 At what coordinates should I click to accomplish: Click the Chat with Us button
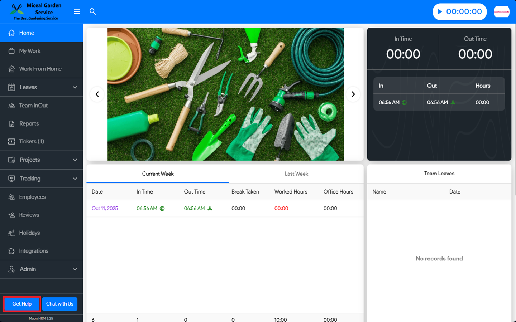[59, 304]
